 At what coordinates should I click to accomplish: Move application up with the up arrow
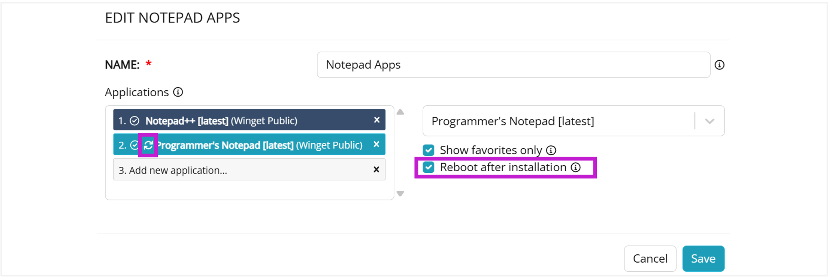click(x=400, y=112)
